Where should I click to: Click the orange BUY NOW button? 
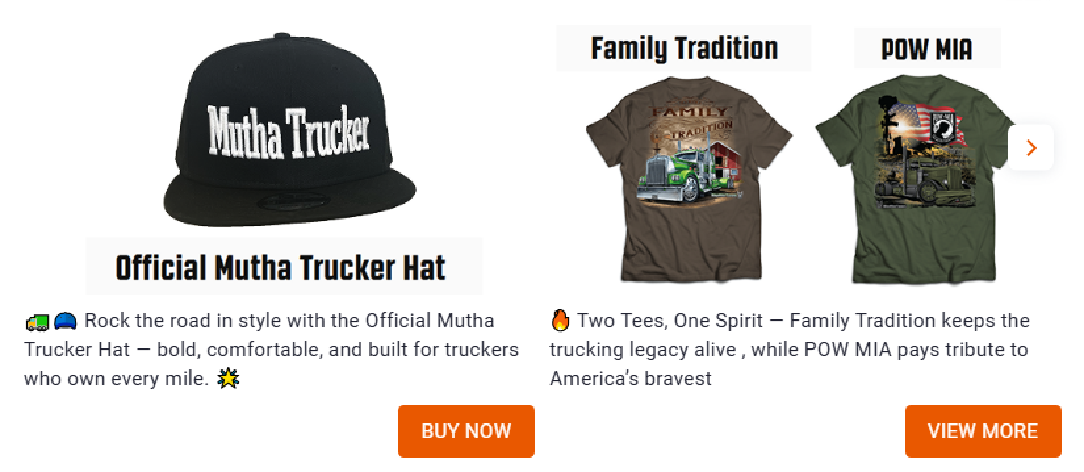pos(466,431)
